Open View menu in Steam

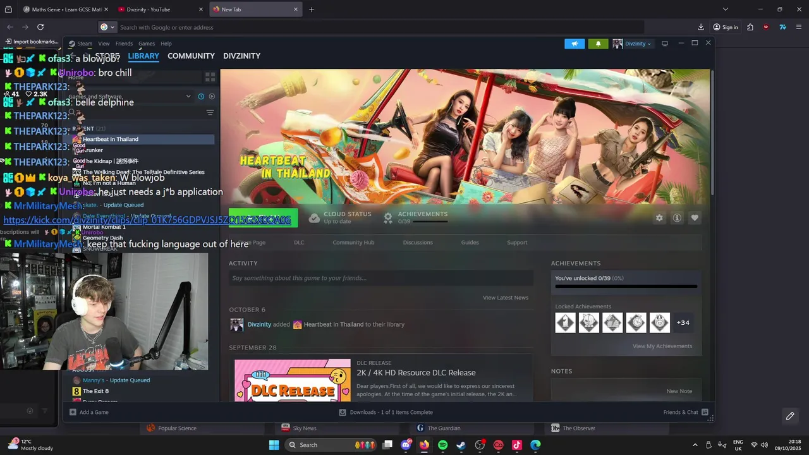[104, 44]
